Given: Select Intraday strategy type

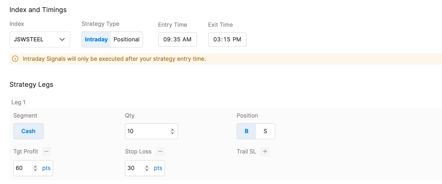Looking at the screenshot, I should [96, 39].
